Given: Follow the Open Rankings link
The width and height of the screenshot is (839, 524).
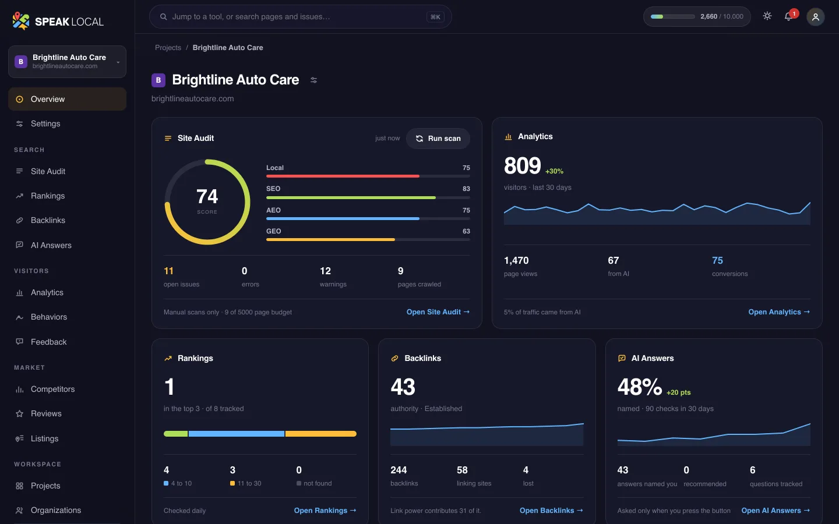Looking at the screenshot, I should point(325,511).
